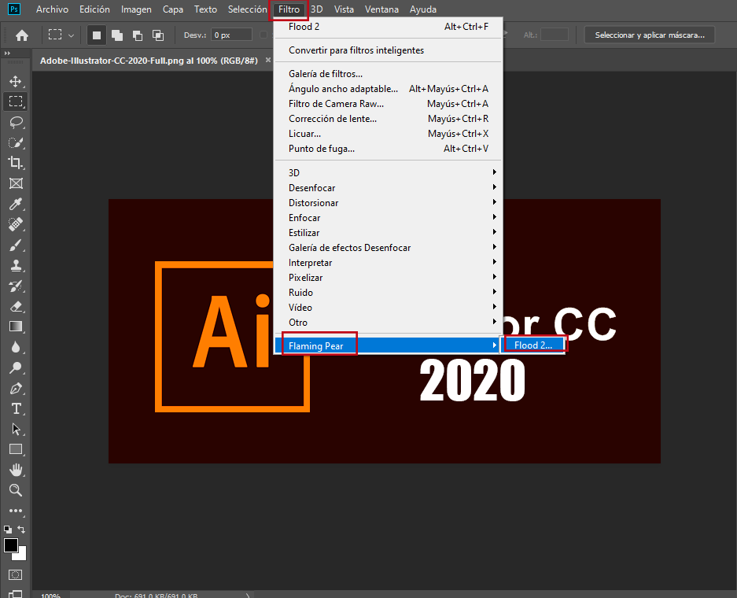The image size is (737, 598).
Task: Expand the Desenfocar submenu
Action: (388, 187)
